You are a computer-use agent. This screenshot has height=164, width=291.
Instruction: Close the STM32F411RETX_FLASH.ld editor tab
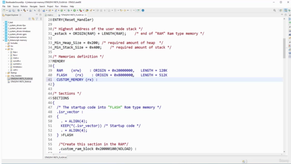pos(85,15)
